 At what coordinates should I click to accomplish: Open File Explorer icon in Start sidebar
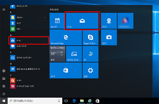tap(4, 79)
